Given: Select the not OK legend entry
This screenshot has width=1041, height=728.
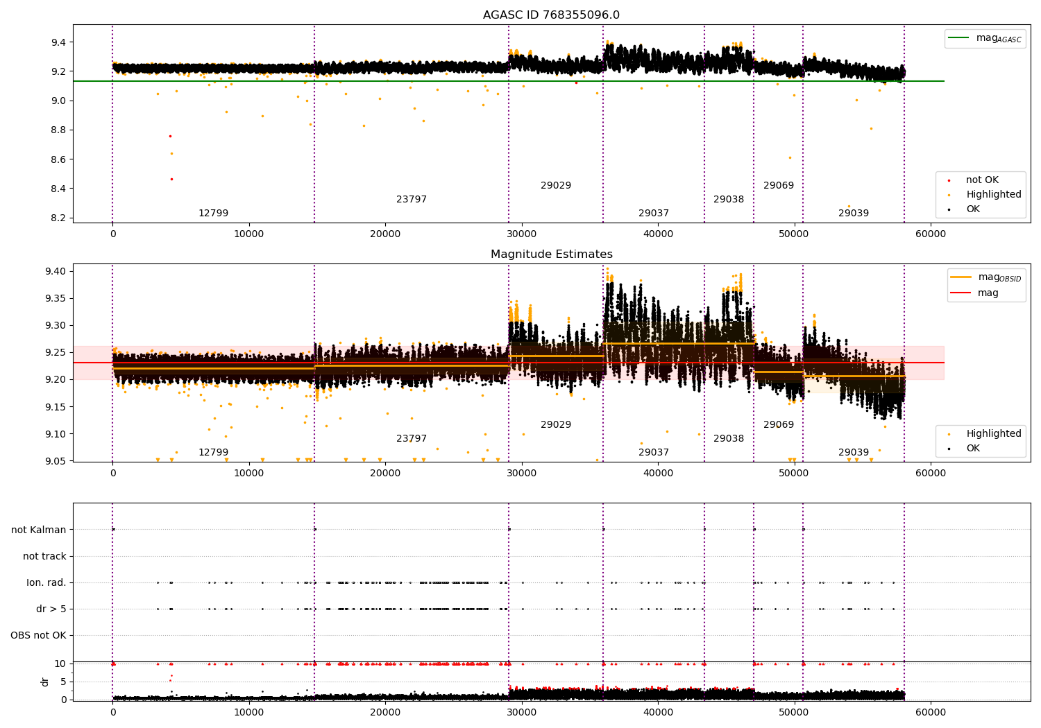Looking at the screenshot, I should pos(982,180).
